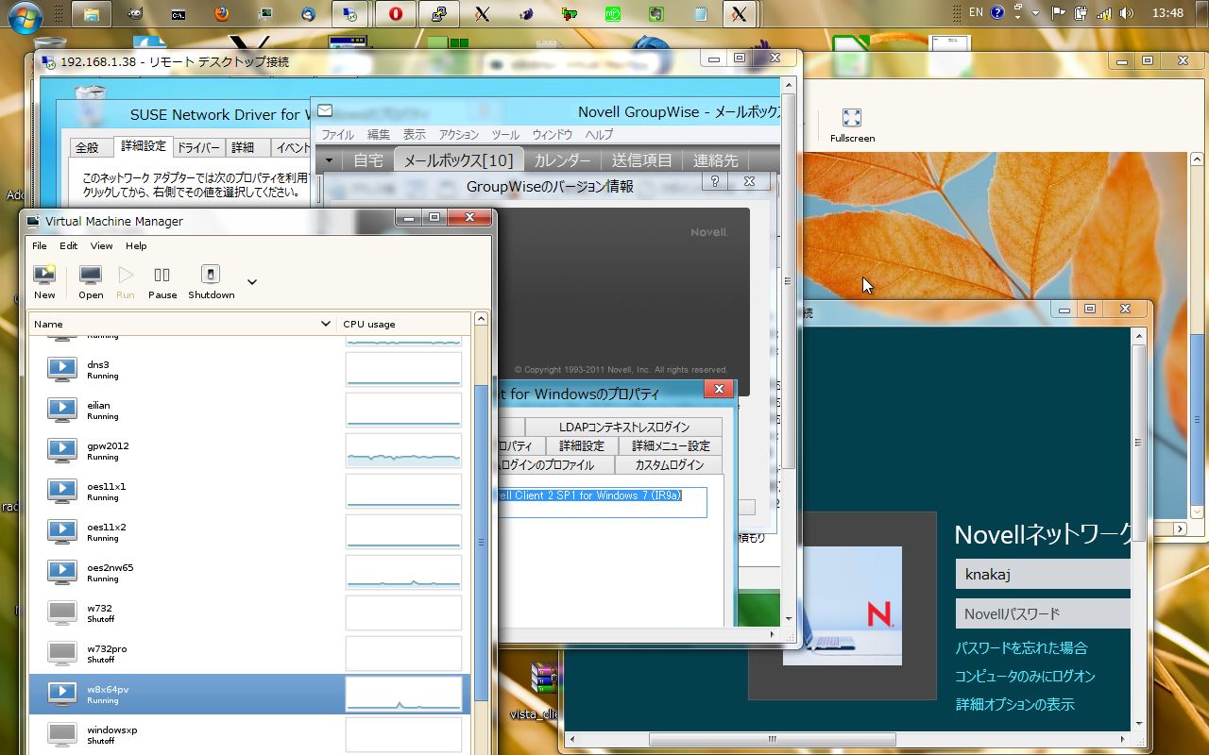Click the knakaj username field
The image size is (1209, 755).
pos(1043,574)
